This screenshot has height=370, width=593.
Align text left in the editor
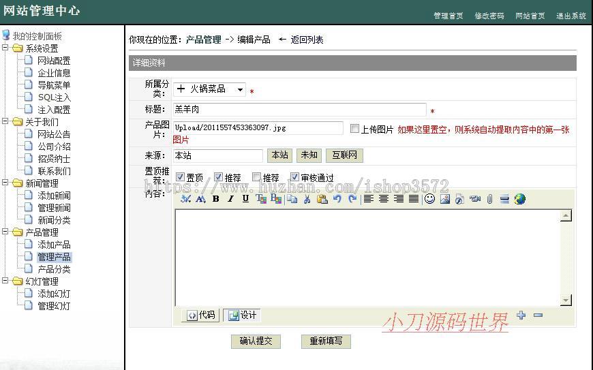[x=368, y=199]
